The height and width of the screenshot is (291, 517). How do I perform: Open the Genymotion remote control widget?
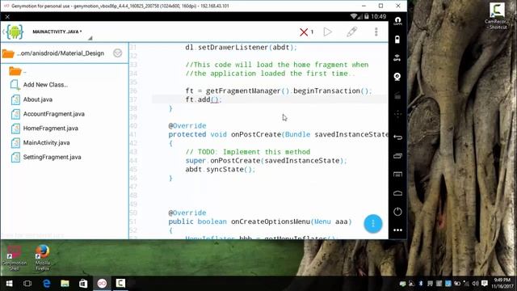tap(397, 114)
